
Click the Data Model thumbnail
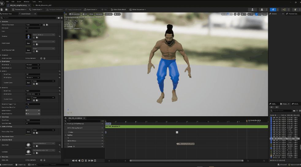tap(29, 145)
